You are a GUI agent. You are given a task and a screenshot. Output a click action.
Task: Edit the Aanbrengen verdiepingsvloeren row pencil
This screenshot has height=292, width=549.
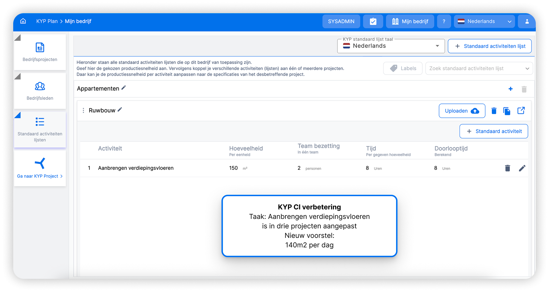tap(522, 168)
